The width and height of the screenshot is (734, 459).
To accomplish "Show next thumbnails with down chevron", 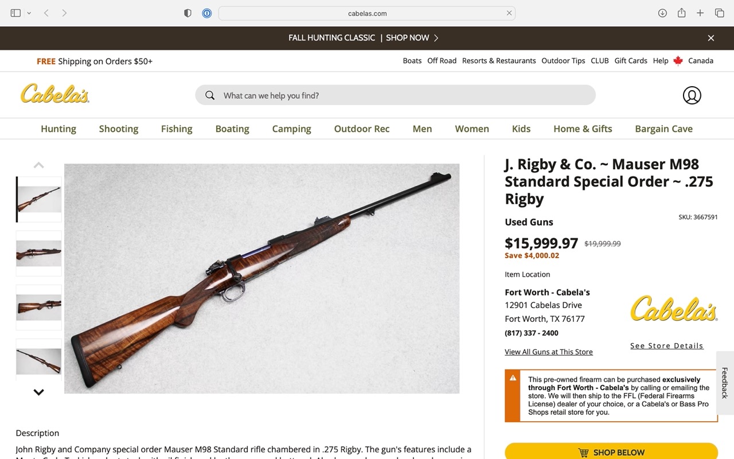I will pos(38,392).
